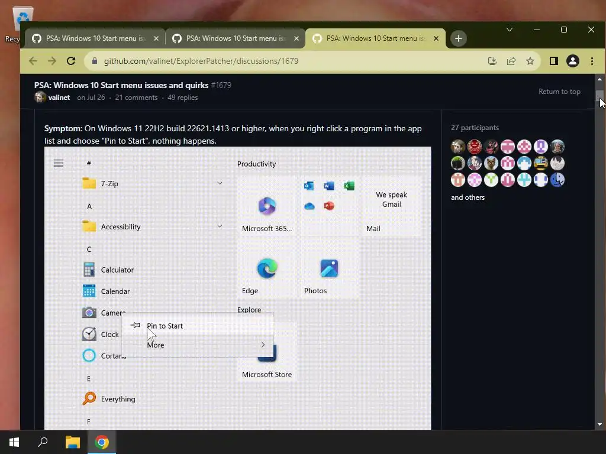Screen dimensions: 606x454
Task: Click the Outlook icon in the Office tile
Action: click(309, 186)
